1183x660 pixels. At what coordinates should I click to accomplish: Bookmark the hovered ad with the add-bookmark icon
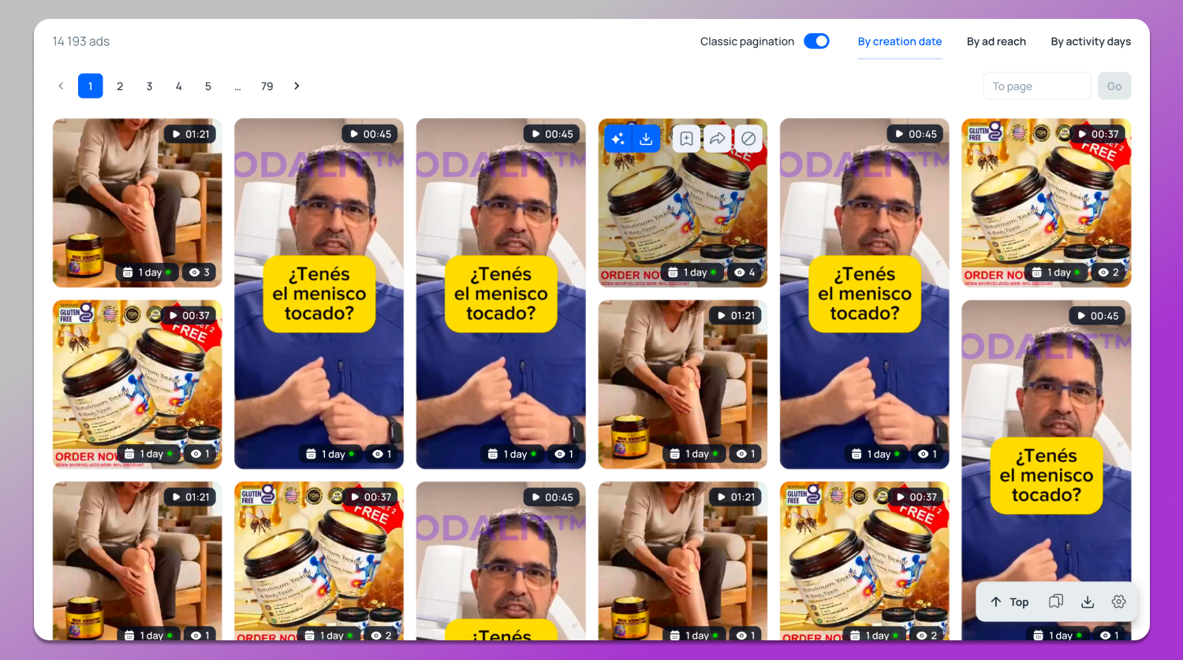click(687, 139)
